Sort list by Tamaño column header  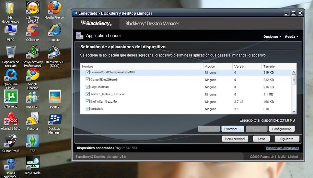[276, 66]
